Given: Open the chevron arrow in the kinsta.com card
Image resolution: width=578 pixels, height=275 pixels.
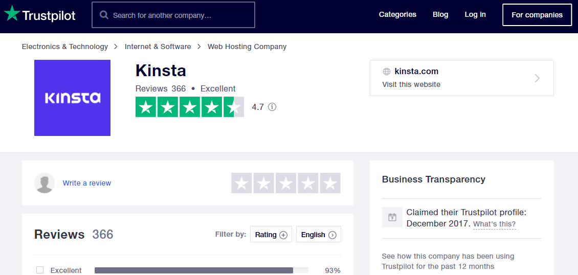Looking at the screenshot, I should tap(537, 78).
